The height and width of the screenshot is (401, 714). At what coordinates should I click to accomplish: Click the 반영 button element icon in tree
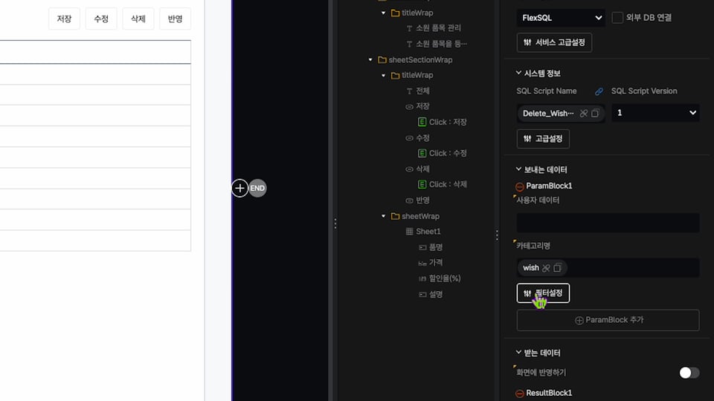[x=409, y=200]
